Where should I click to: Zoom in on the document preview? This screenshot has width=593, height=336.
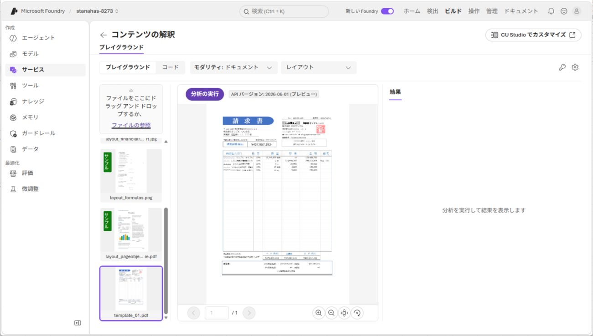(x=318, y=313)
